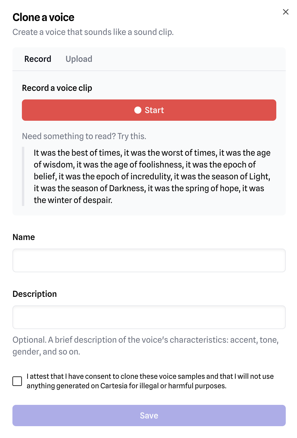Click empty tab strip right of Upload
Image resolution: width=297 pixels, height=438 pixels.
(189, 59)
